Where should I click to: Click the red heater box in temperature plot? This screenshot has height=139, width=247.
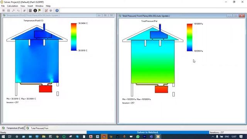tap(46, 89)
